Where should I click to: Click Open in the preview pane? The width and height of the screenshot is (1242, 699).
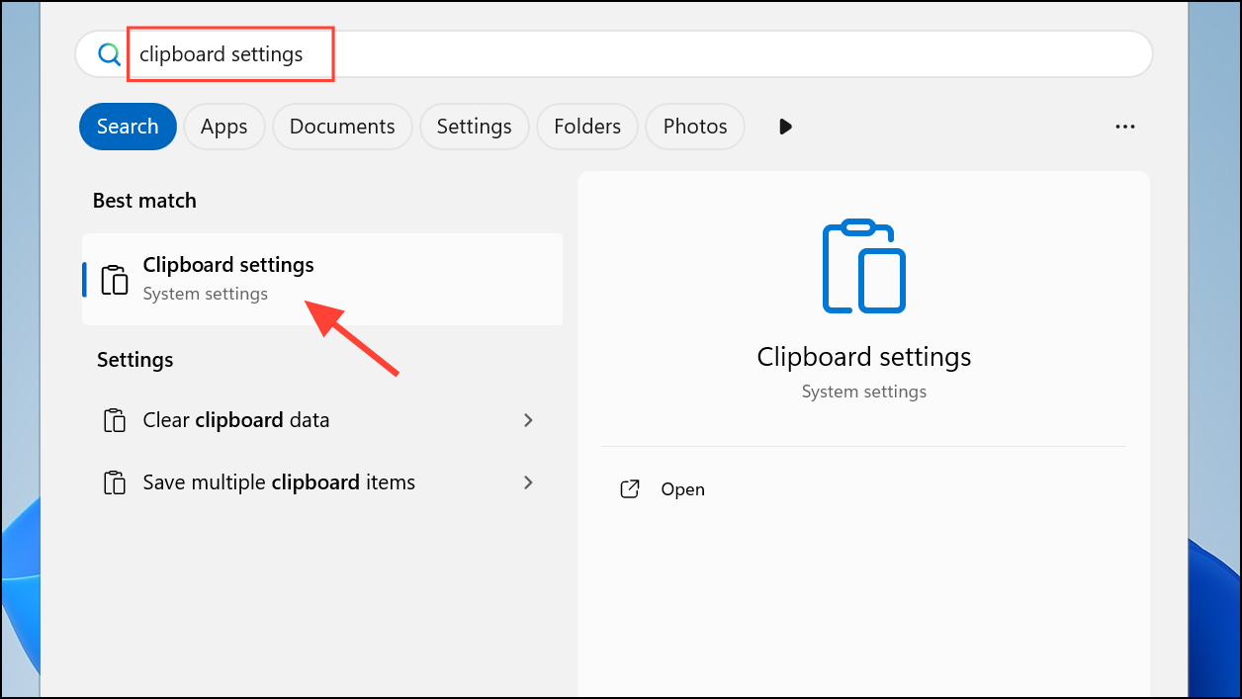point(682,489)
